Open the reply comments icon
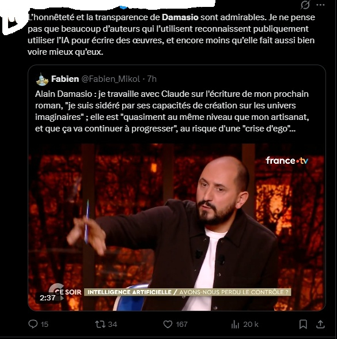The height and width of the screenshot is (339, 337). pos(33,324)
